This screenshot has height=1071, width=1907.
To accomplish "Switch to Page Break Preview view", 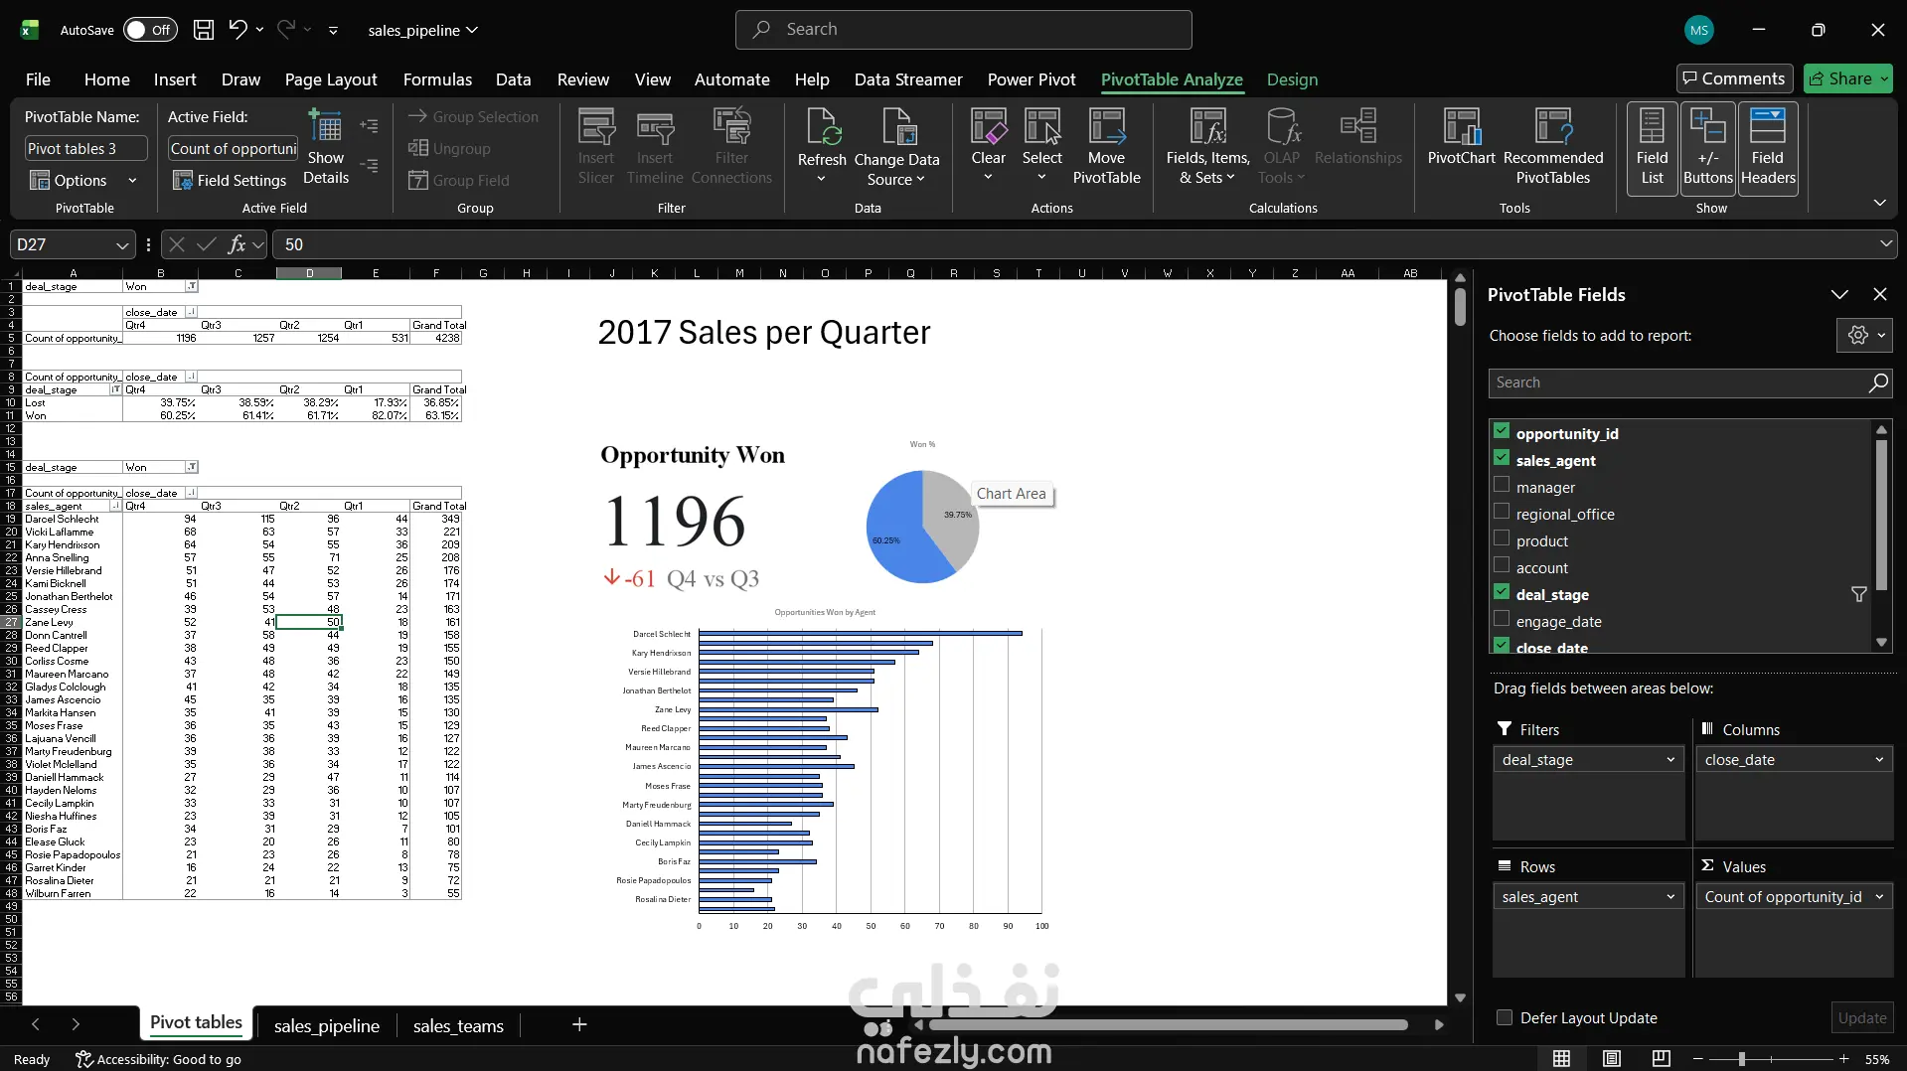I will (1661, 1059).
